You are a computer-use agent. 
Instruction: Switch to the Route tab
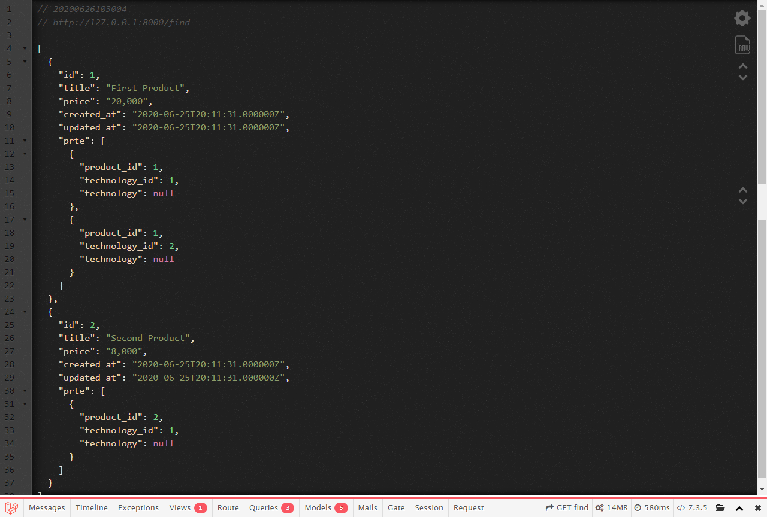(228, 508)
